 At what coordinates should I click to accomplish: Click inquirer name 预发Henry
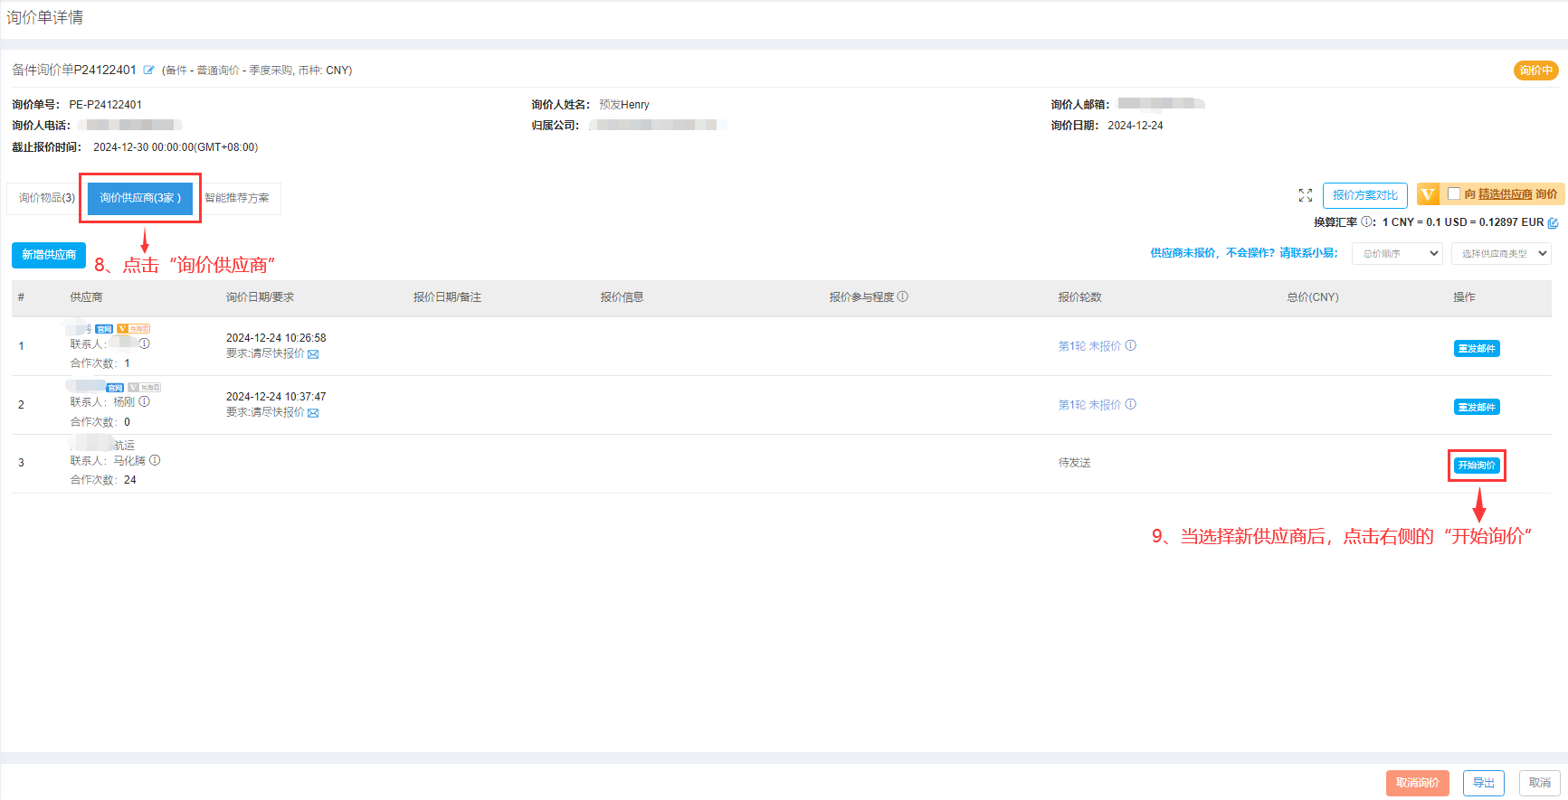[624, 105]
